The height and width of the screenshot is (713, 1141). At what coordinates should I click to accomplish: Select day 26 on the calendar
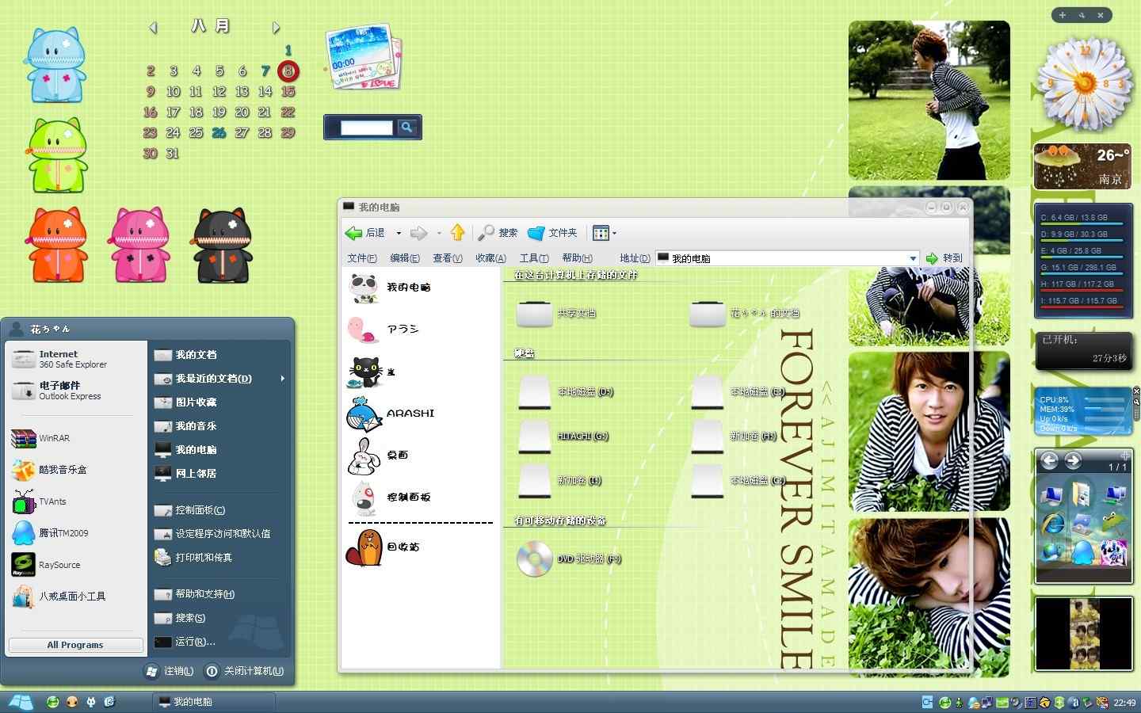(219, 133)
